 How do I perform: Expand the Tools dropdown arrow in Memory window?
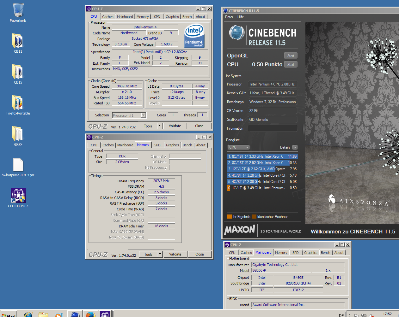160,254
